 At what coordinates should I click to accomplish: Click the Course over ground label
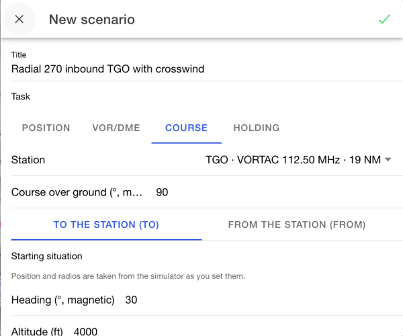(x=77, y=192)
